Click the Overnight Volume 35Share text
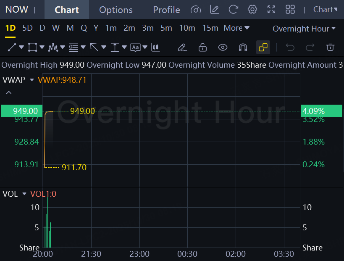The image size is (344, 261). tap(217, 65)
